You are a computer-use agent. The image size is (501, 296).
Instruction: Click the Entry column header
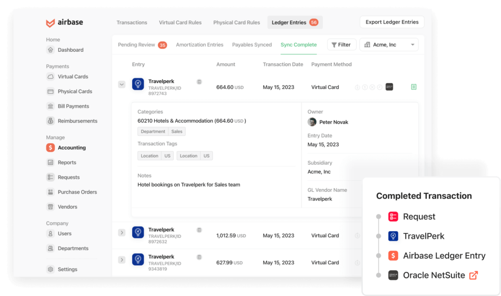coord(138,64)
